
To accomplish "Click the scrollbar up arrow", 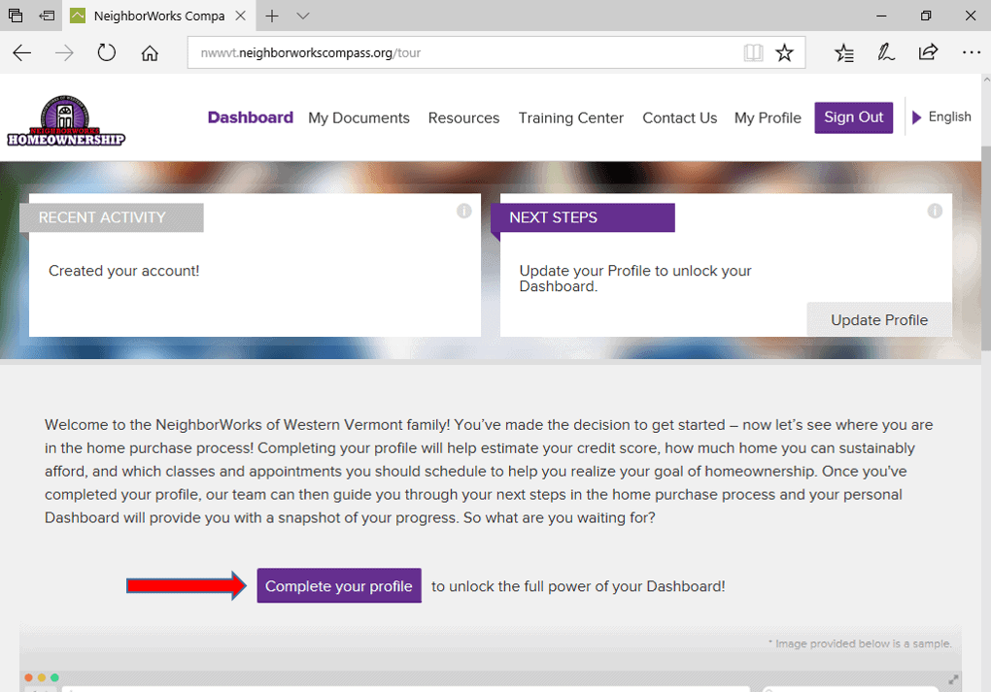I will pyautogui.click(x=986, y=81).
